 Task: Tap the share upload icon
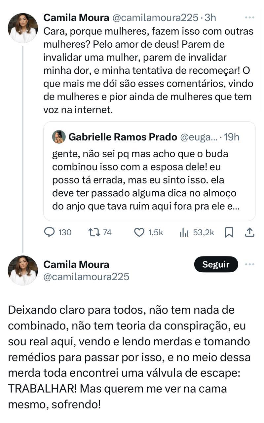click(x=249, y=233)
